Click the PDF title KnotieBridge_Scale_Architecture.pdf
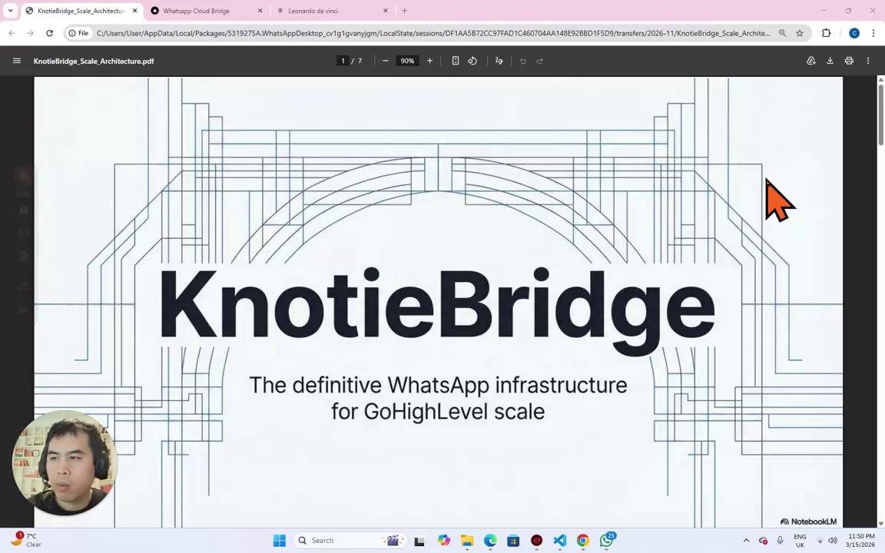The height and width of the screenshot is (553, 885). click(x=94, y=61)
